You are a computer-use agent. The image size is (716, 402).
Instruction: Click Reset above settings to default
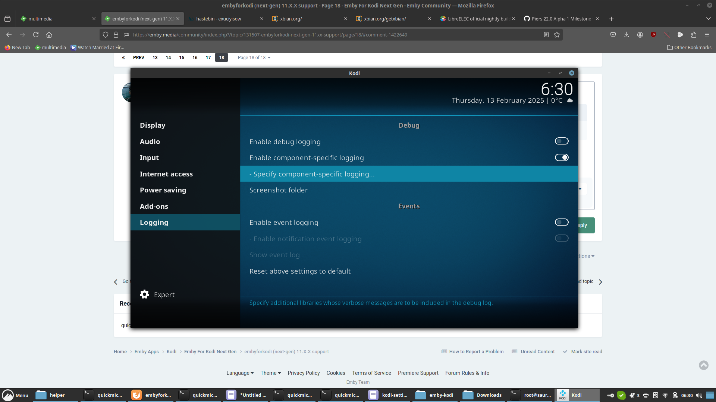tap(300, 271)
